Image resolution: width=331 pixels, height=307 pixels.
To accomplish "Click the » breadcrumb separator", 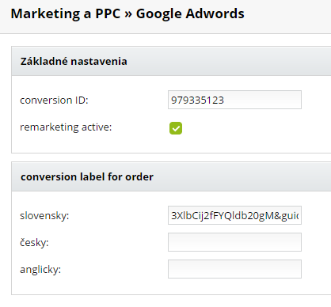I will coord(128,14).
